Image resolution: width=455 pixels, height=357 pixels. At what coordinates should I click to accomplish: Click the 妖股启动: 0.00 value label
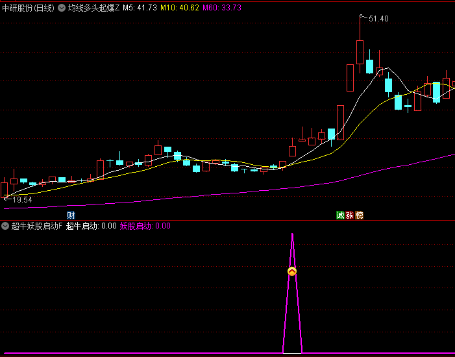[x=145, y=226]
